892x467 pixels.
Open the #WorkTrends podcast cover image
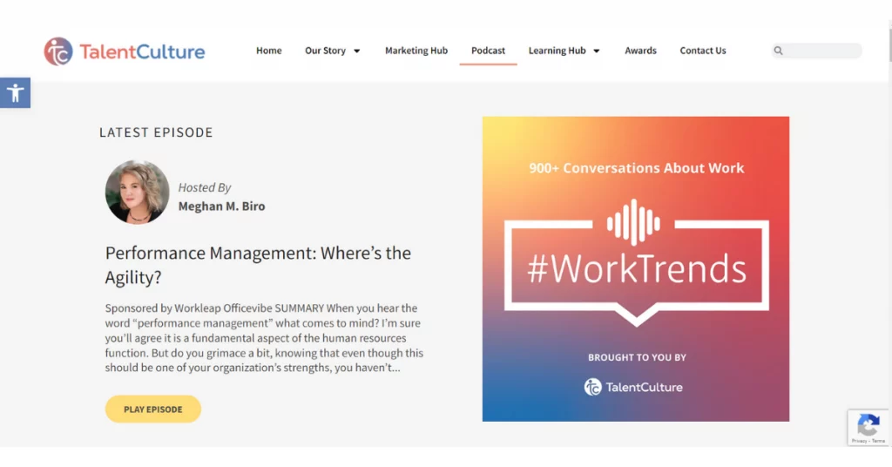(x=635, y=269)
